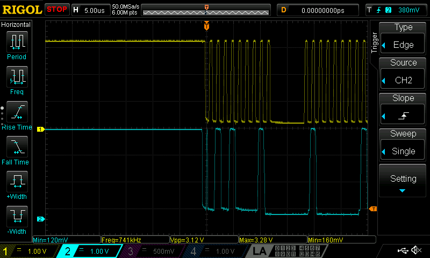Open the trigger Slope selector
This screenshot has height=258, width=430.
tap(402, 109)
